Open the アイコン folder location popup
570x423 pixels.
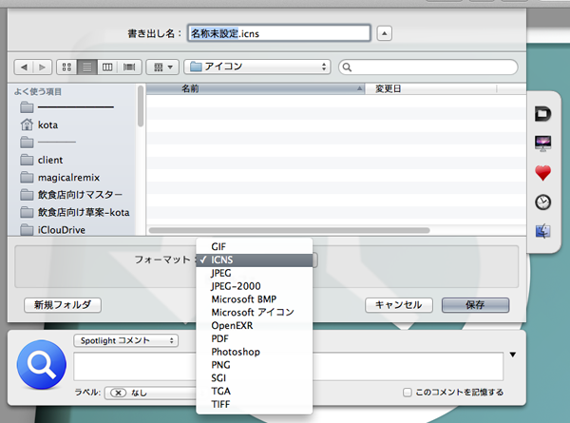[257, 67]
